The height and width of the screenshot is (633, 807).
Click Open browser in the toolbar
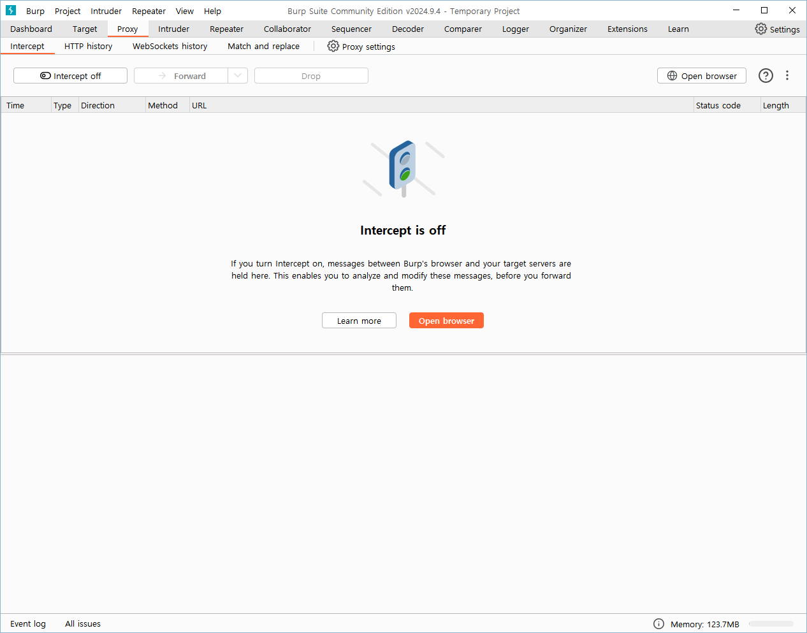click(702, 75)
